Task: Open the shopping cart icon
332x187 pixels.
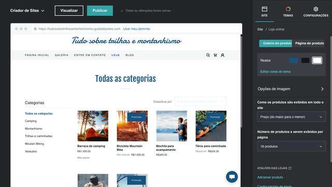Action: [215, 55]
